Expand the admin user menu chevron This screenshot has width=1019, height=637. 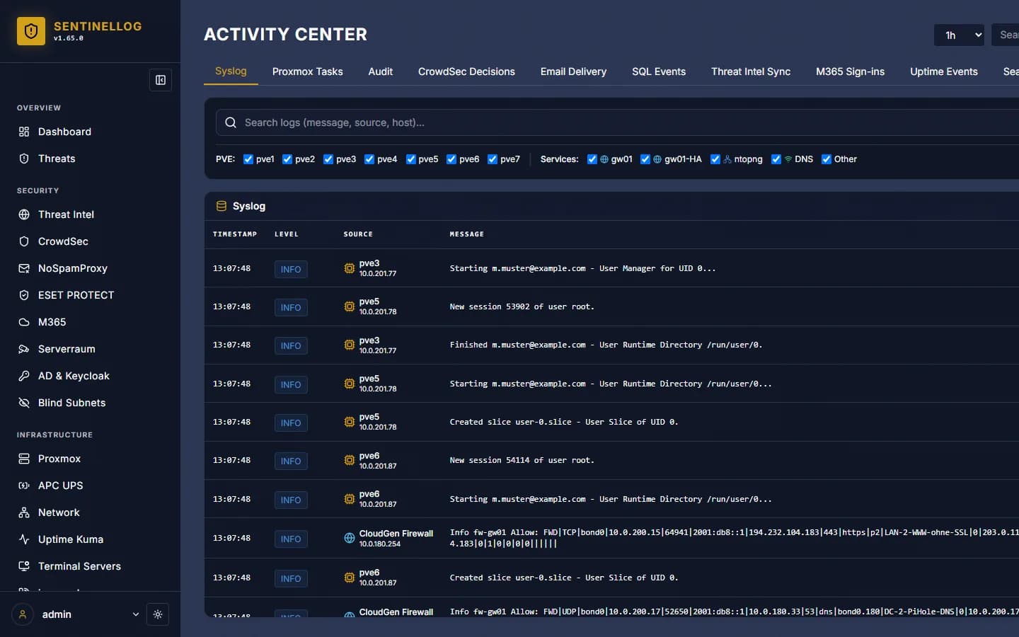(x=136, y=614)
